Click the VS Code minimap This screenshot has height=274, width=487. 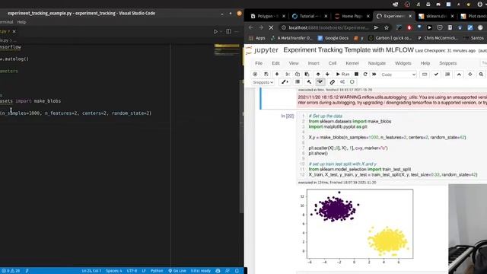(x=227, y=50)
